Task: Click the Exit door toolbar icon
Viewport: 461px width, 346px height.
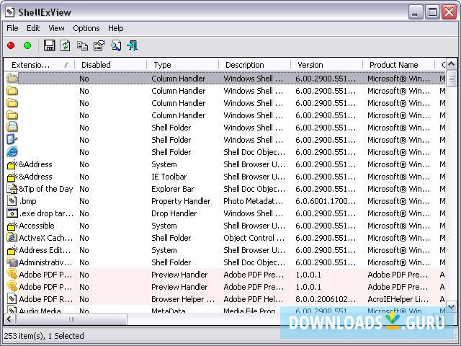Action: (133, 45)
